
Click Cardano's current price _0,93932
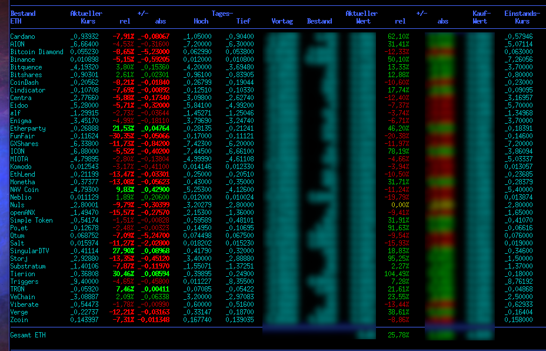[85, 37]
